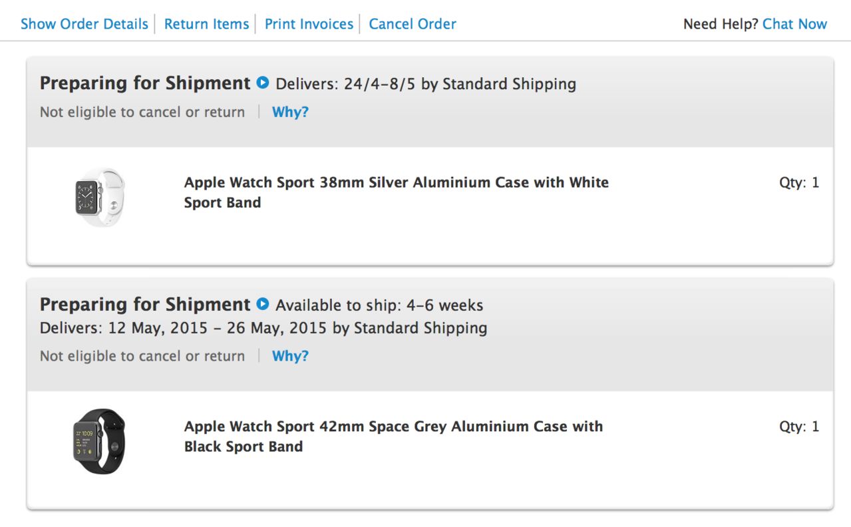Expand the Preparing for Shipment heading for the 42mm watch
This screenshot has height=527, width=851.
click(144, 304)
